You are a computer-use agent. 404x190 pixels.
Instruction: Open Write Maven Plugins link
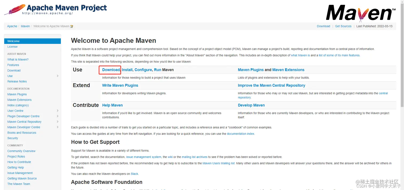pyautogui.click(x=120, y=85)
